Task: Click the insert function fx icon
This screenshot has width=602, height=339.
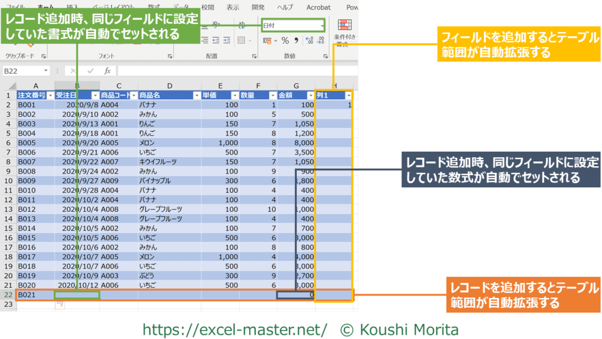Action: [107, 70]
